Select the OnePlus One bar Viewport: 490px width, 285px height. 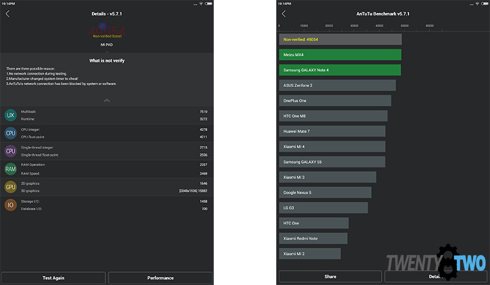coord(335,101)
